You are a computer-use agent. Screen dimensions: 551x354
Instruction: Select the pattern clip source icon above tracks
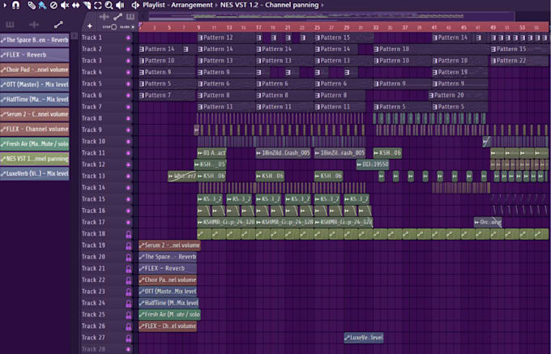coord(130,17)
